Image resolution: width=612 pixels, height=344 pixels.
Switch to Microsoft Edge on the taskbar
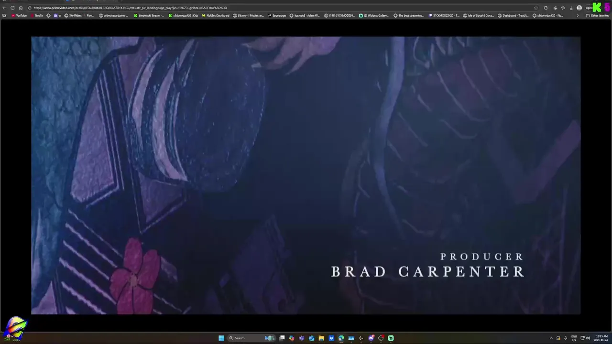click(x=341, y=338)
